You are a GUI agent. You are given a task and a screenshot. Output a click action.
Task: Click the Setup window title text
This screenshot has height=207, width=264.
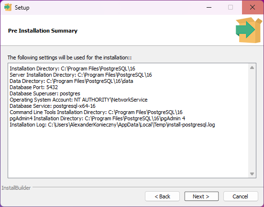tap(22, 8)
